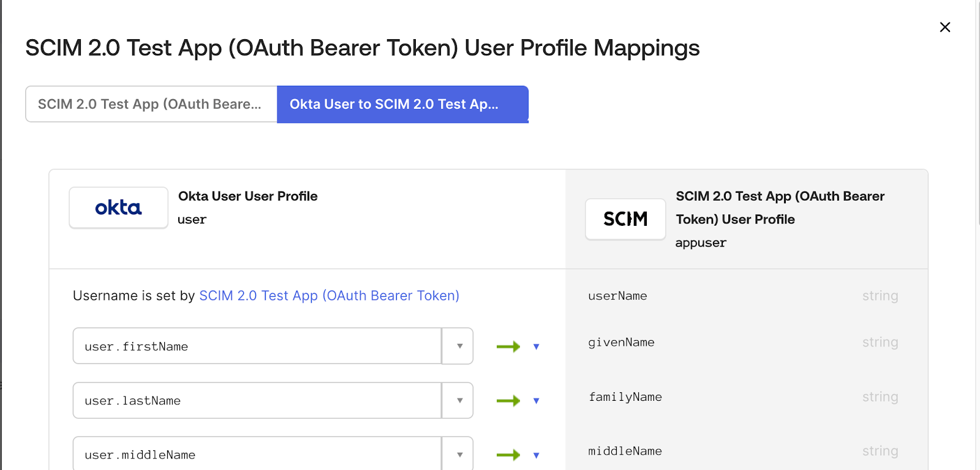Screen dimensions: 980x470
Task: Select the givenName attribute row
Action: coord(621,343)
